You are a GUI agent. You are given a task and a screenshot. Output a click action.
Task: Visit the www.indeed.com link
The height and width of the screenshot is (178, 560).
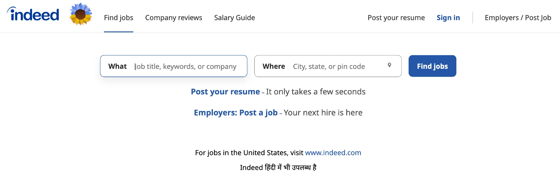pos(333,153)
